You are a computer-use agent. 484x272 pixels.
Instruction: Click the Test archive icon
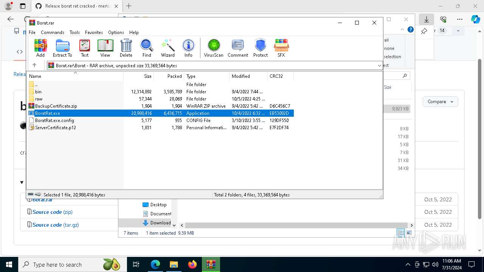85,48
